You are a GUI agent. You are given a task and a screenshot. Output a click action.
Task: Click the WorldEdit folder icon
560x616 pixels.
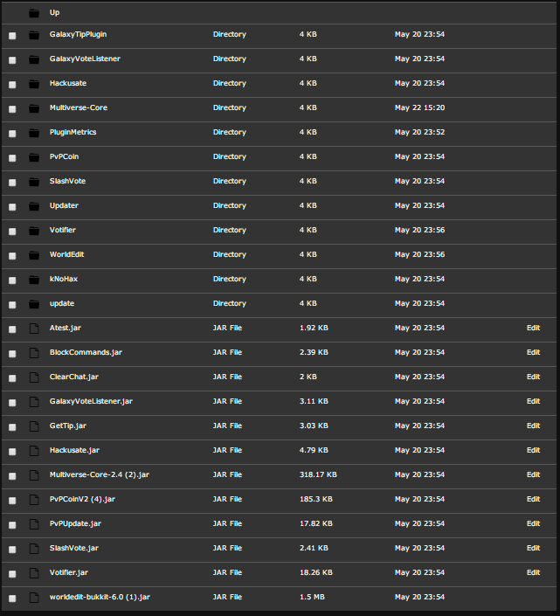click(x=34, y=255)
